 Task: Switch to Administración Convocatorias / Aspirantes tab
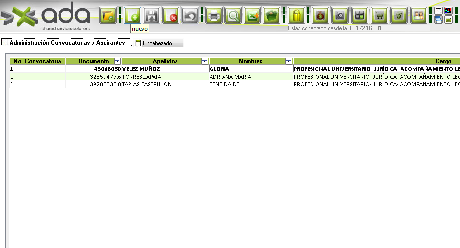(67, 43)
